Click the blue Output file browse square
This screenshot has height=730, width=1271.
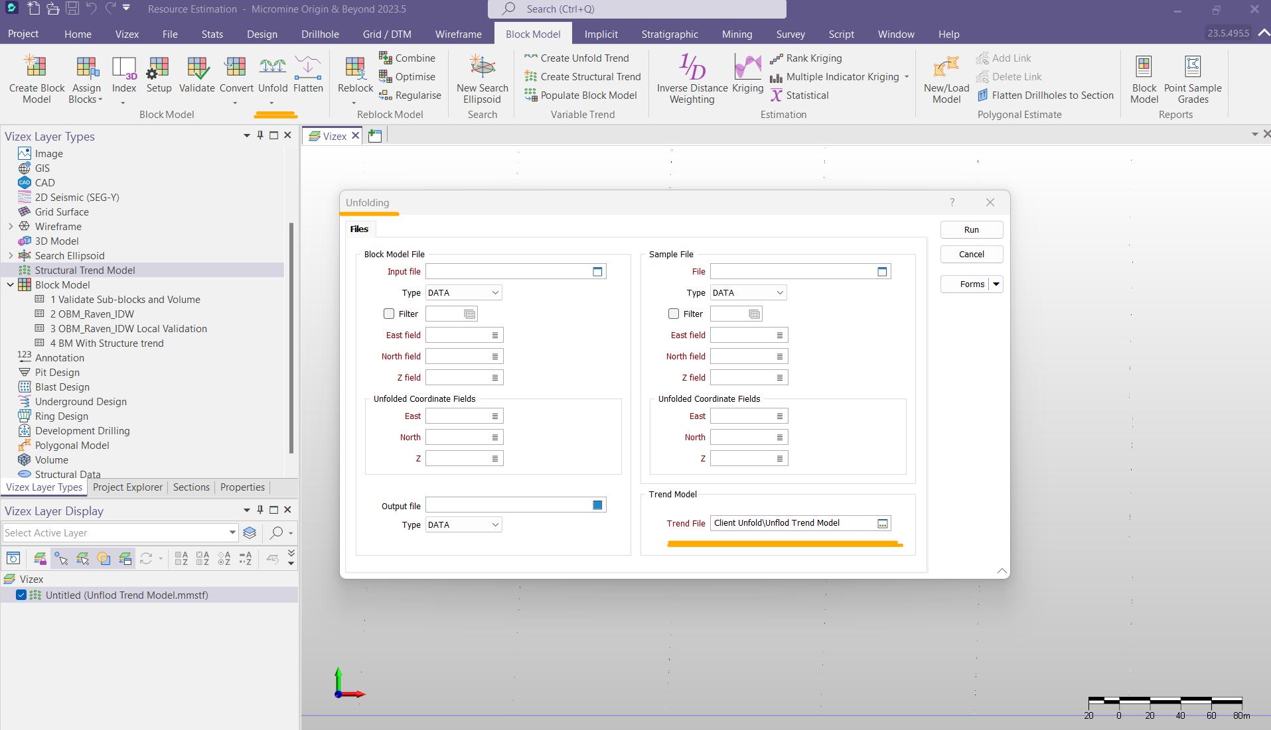[597, 505]
